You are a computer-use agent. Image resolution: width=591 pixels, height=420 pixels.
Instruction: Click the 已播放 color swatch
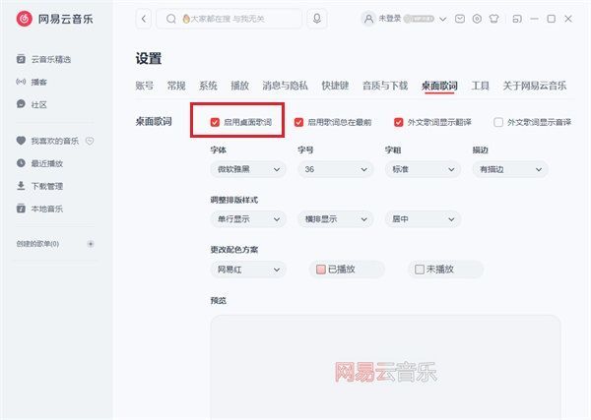click(320, 269)
